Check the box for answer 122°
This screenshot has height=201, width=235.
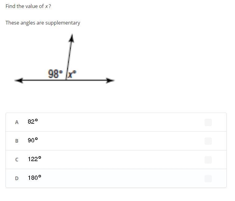[208, 160]
